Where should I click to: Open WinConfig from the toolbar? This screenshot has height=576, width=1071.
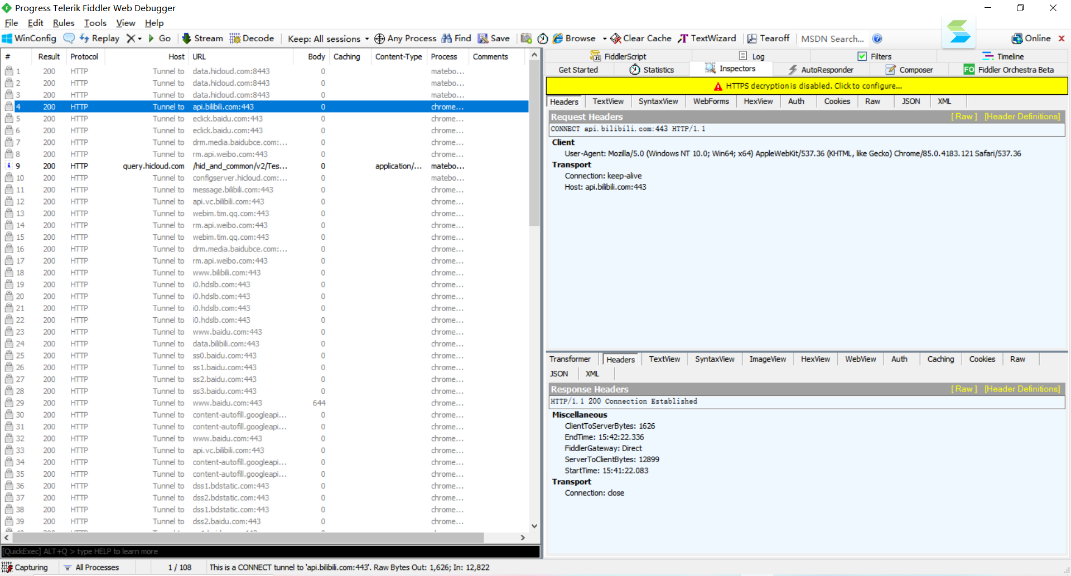click(29, 38)
